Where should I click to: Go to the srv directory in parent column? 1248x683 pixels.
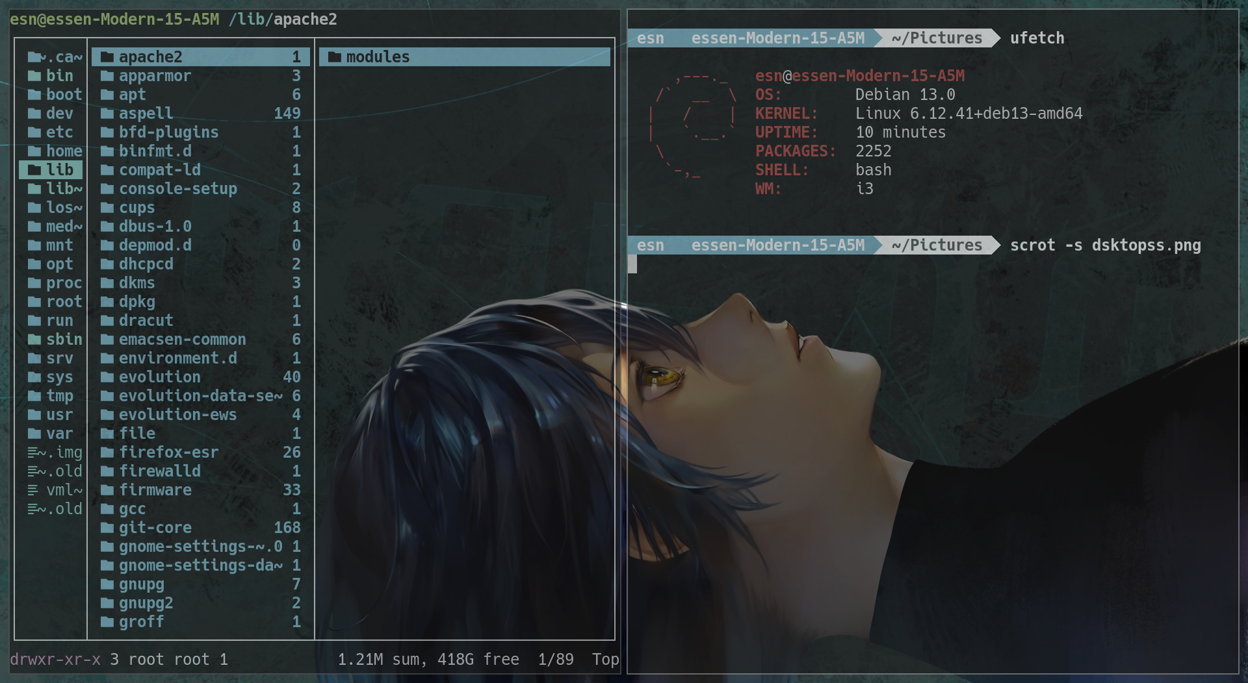[51, 358]
